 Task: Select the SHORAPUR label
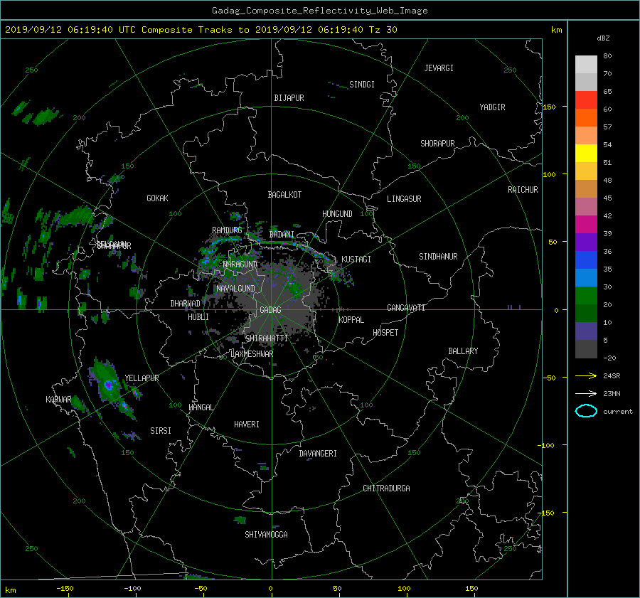click(437, 144)
